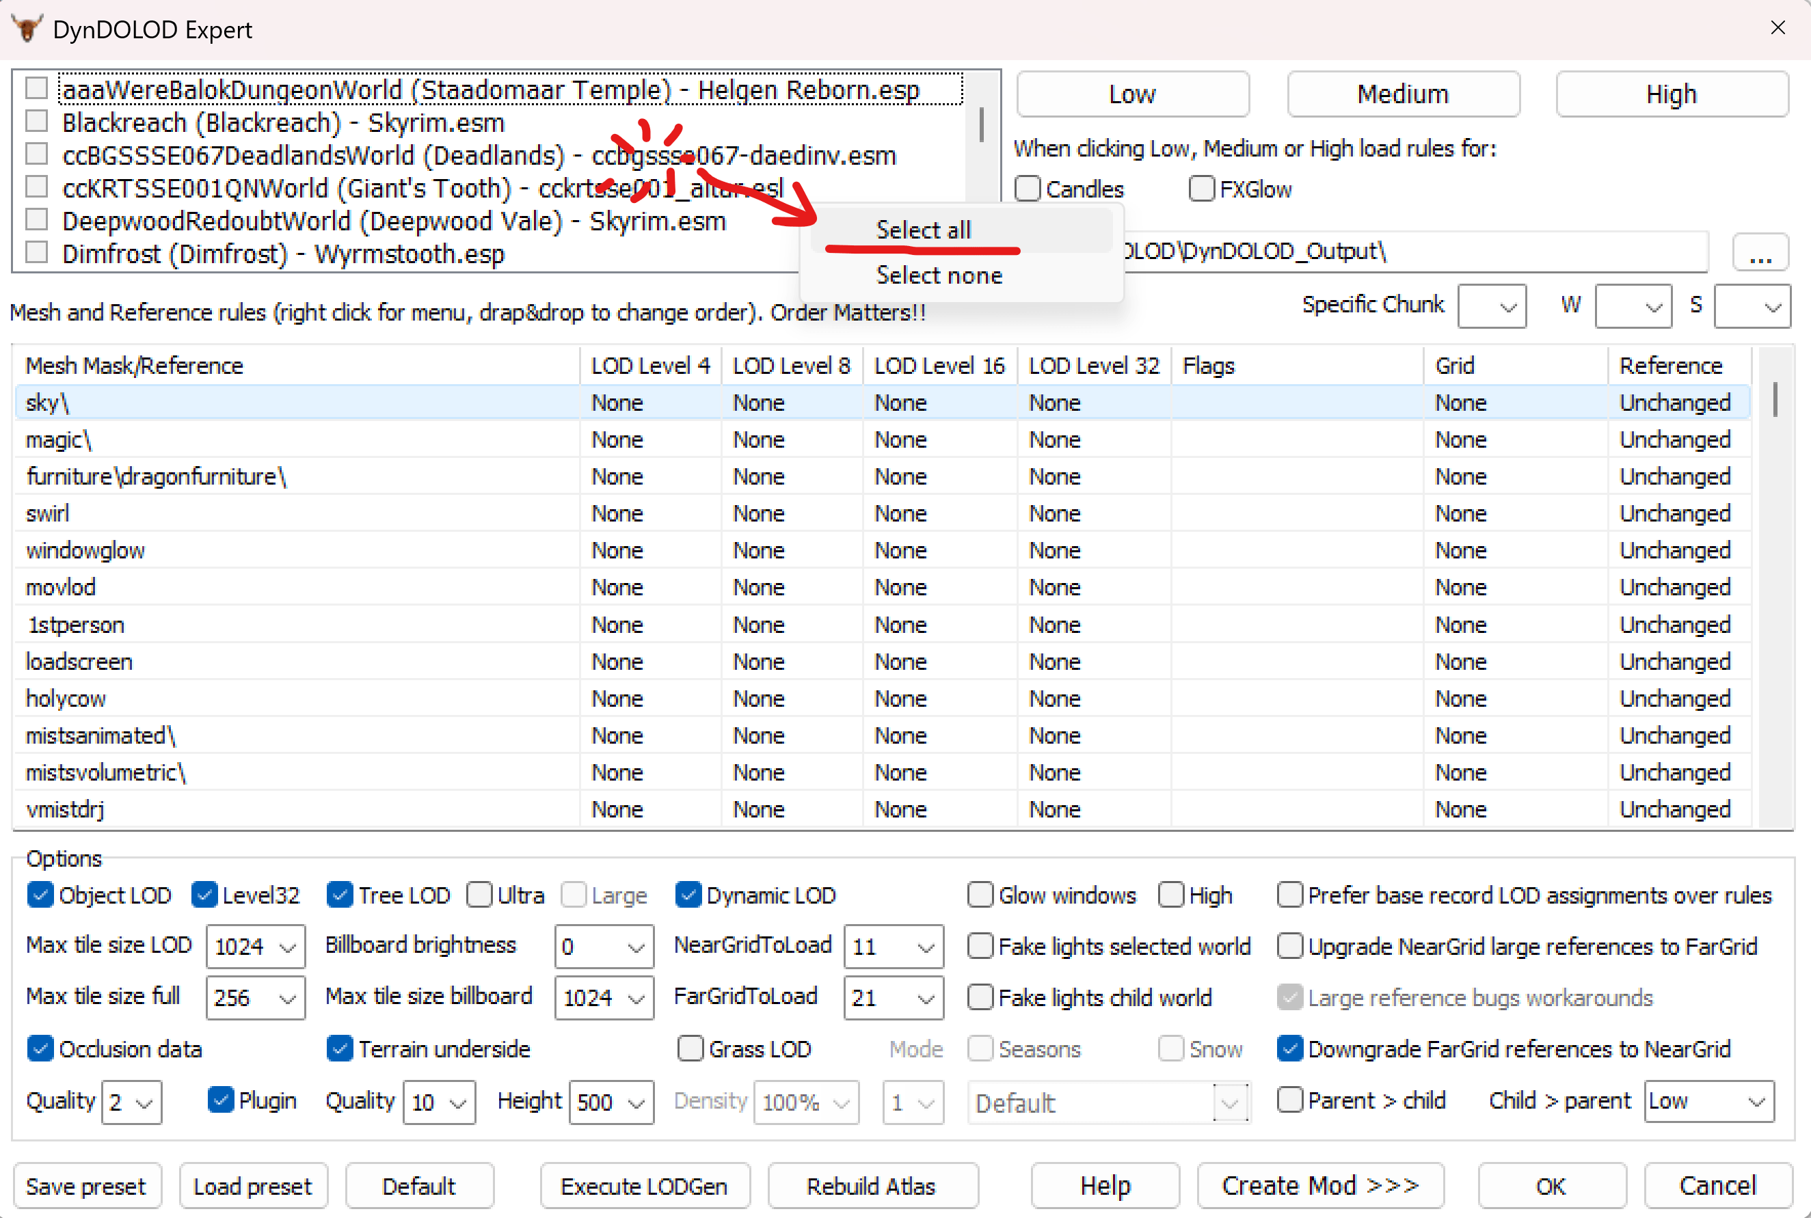Enable Glow windows checkbox

[980, 895]
